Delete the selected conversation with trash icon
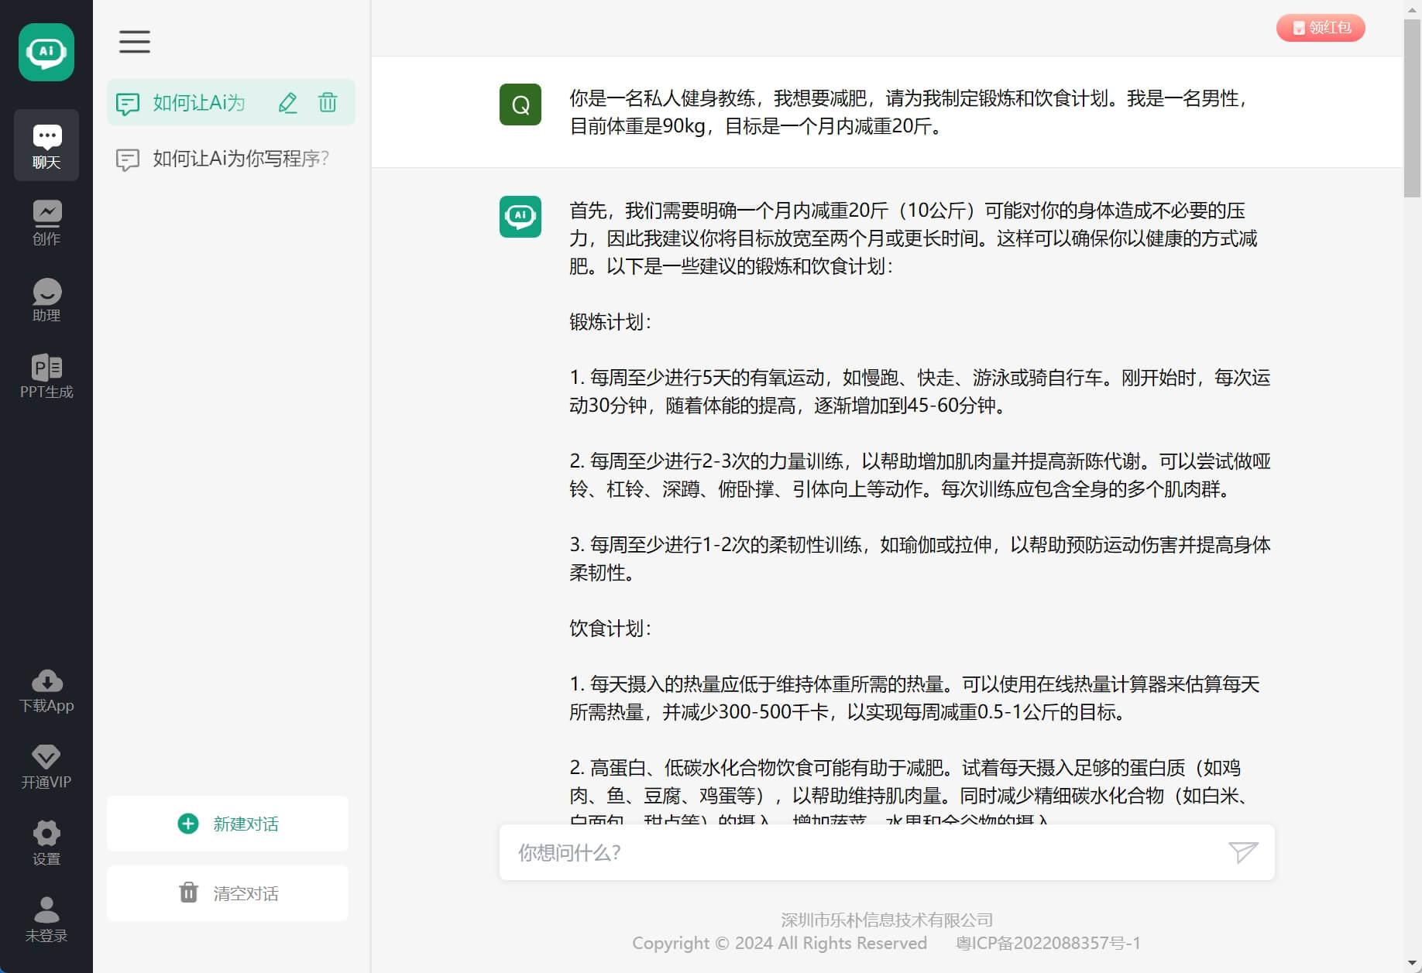Image resolution: width=1422 pixels, height=973 pixels. [328, 103]
